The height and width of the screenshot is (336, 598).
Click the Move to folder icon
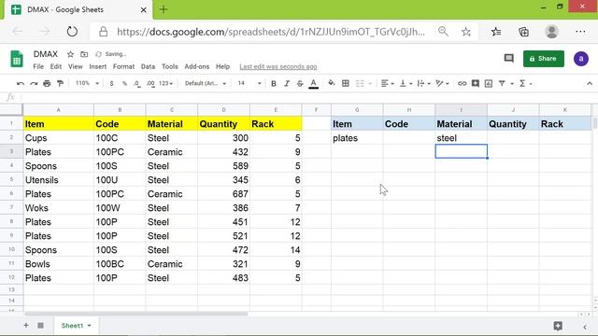tap(84, 54)
